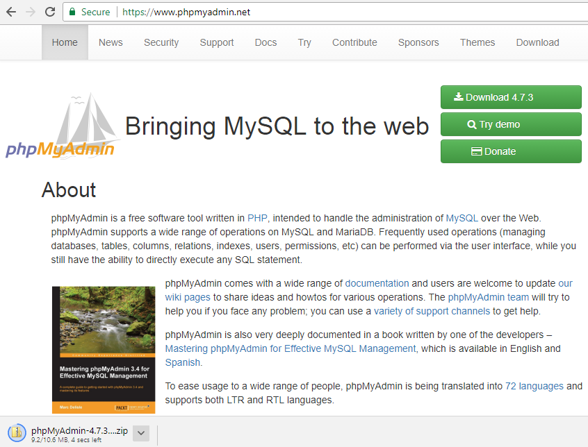Follow the MySQL link in the About text

pos(462,218)
